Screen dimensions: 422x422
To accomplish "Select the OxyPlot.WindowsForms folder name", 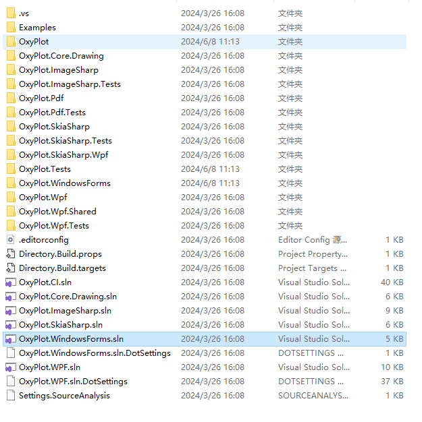I will tap(65, 183).
